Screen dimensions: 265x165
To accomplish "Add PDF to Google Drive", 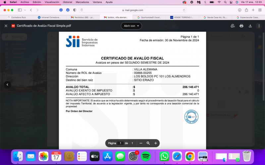I will (x=233, y=26).
